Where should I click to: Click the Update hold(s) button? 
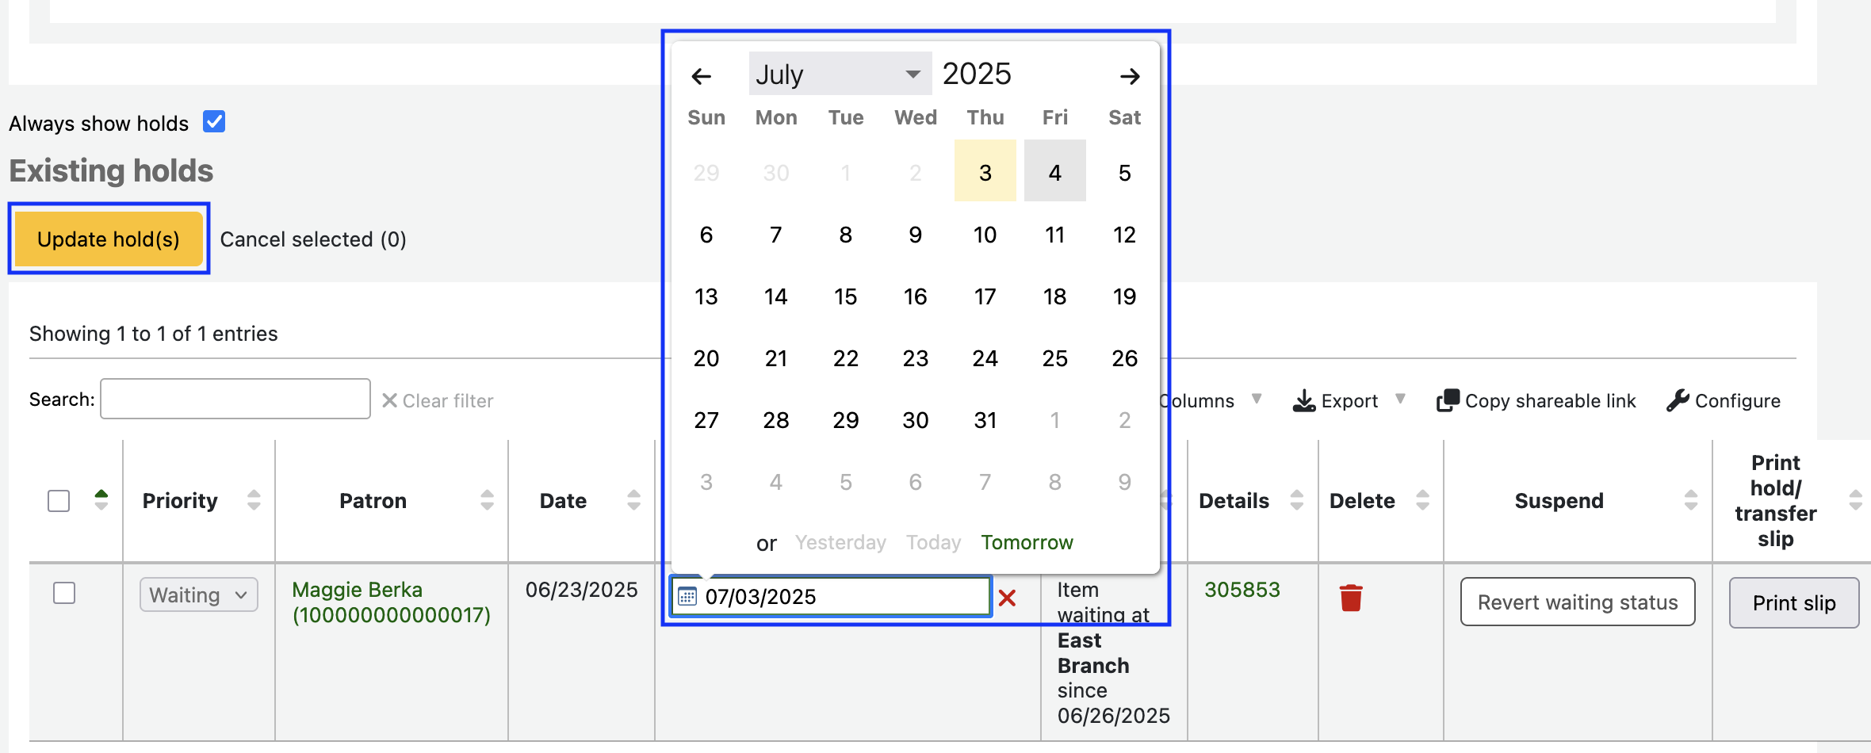coord(109,239)
